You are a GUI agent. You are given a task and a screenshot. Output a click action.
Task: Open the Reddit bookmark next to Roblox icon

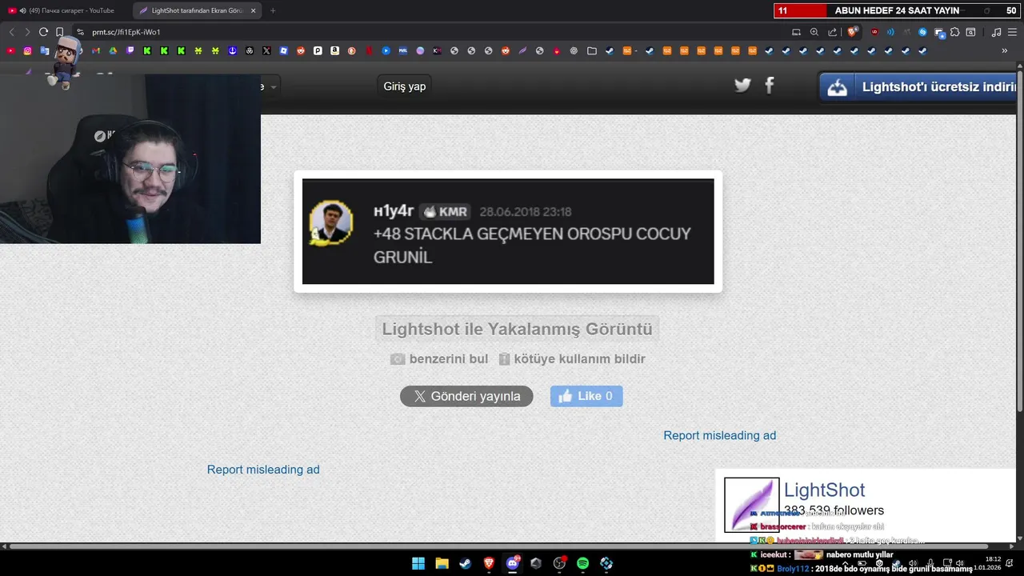301,50
